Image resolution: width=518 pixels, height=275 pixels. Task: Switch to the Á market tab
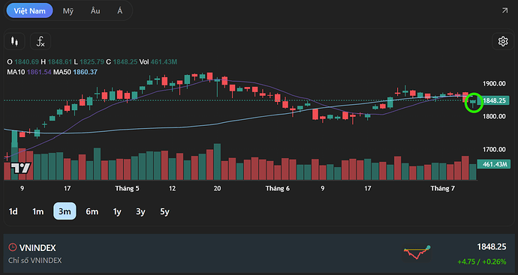(x=119, y=11)
